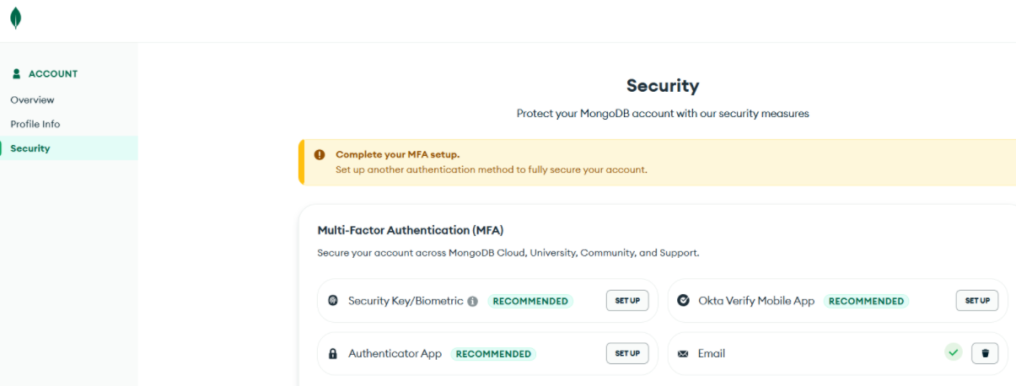Viewport: 1016px width, 386px height.
Task: Delete the Email method using the trash icon
Action: tap(985, 353)
